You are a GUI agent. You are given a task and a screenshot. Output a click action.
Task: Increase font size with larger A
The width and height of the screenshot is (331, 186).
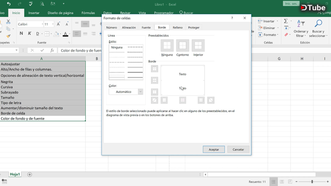coord(58,24)
